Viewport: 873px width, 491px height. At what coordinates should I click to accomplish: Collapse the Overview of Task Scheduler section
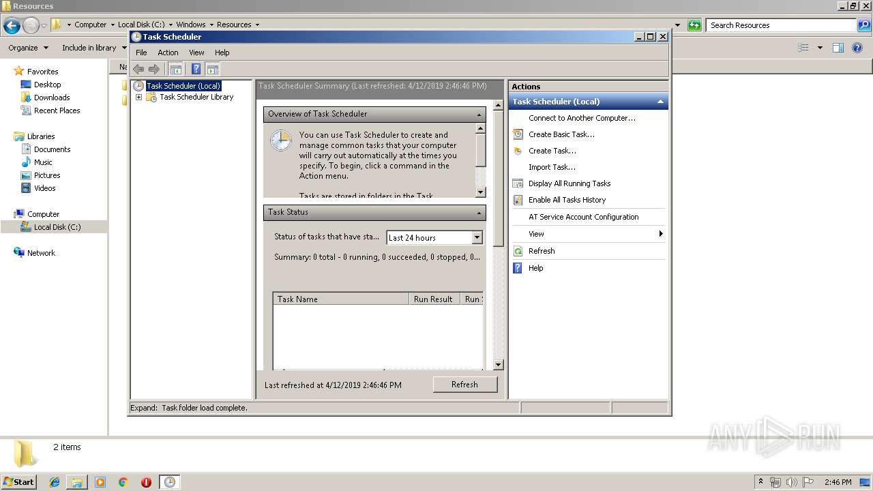click(x=479, y=115)
